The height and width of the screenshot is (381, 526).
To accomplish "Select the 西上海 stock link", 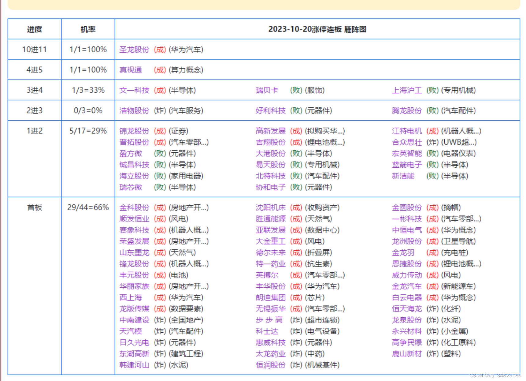I will coord(131,298).
